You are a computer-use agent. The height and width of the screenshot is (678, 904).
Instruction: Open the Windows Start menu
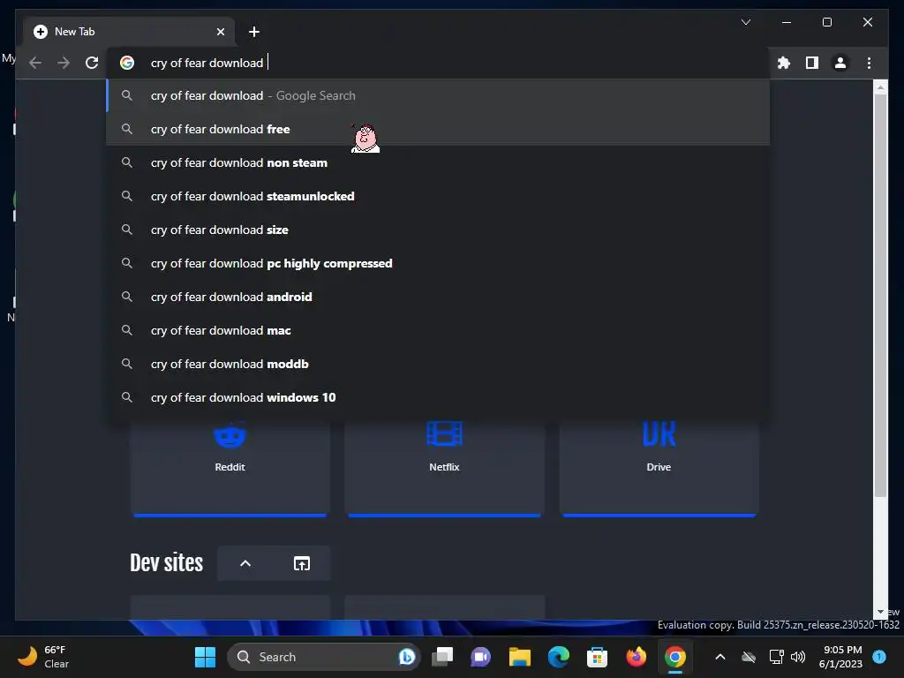click(205, 657)
